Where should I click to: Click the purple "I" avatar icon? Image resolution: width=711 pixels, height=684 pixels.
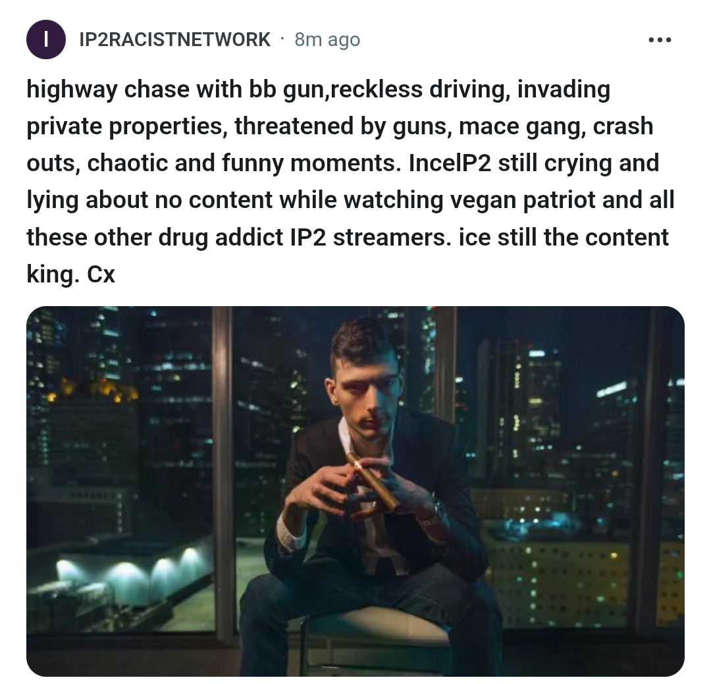[46, 39]
